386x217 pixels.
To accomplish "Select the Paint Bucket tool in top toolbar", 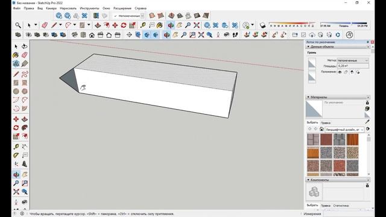I will coord(159,25).
